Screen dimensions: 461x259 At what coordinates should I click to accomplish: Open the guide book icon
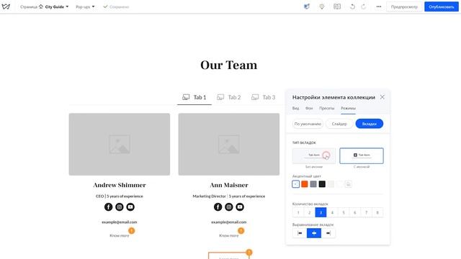[337, 6]
